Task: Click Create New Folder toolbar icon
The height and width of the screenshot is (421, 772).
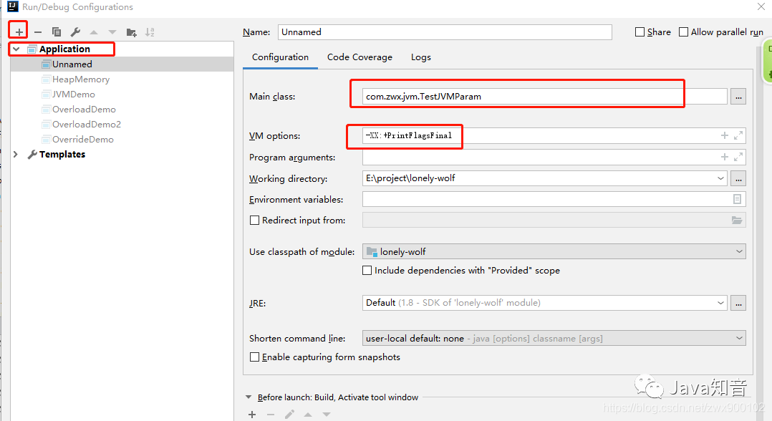Action: click(131, 32)
